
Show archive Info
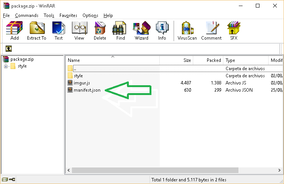coord(162,31)
